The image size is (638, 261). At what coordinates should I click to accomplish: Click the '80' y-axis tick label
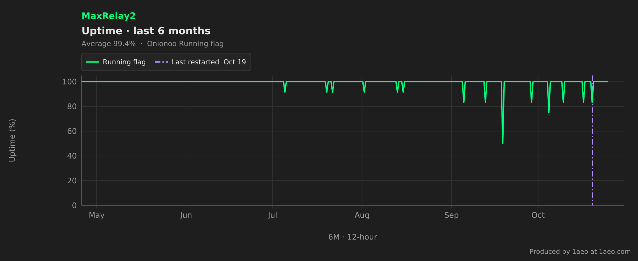(72, 107)
